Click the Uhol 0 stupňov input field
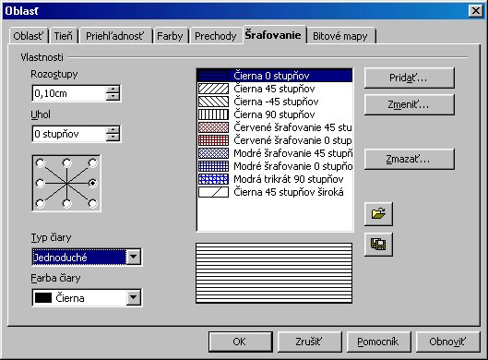 click(69, 134)
